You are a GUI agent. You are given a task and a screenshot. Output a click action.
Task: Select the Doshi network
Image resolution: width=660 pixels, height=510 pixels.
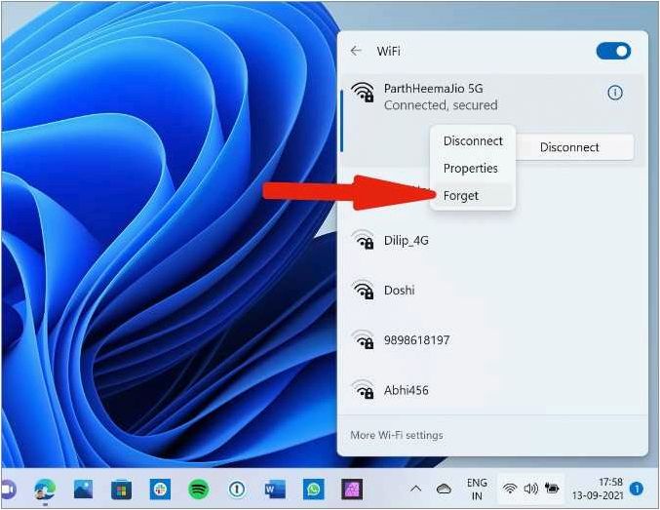[492, 291]
